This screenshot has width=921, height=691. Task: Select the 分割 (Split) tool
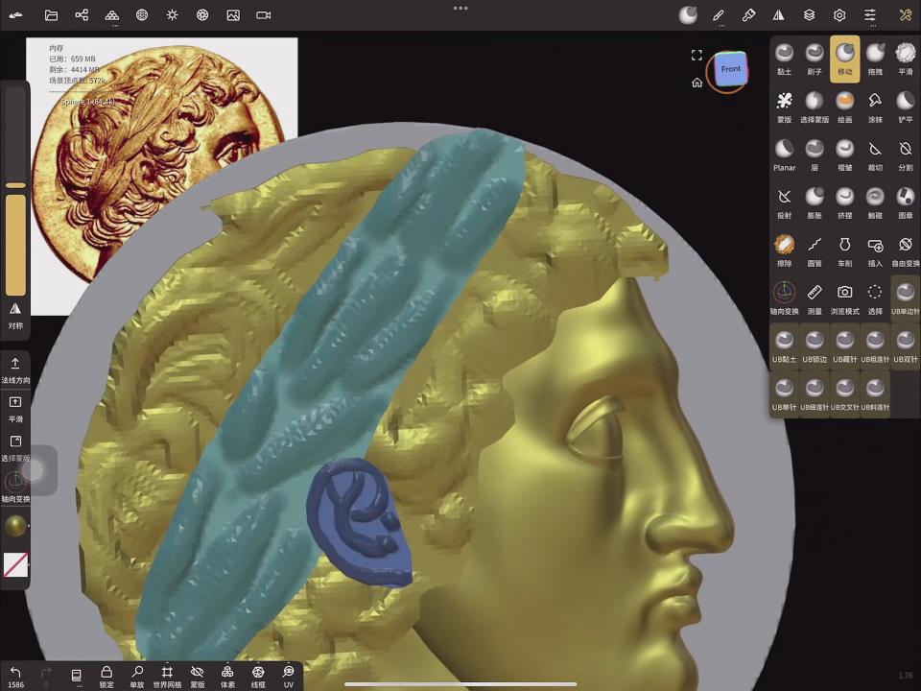(x=905, y=155)
